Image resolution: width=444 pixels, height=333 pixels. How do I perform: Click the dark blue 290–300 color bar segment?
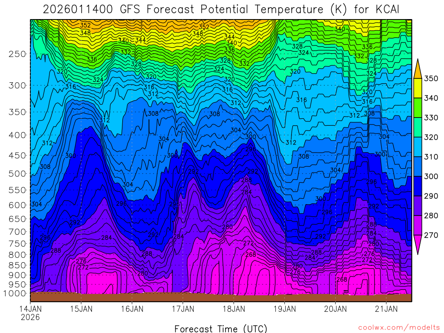[x=418, y=186]
